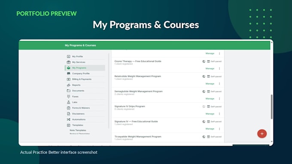Click self-paced icon on Ozone Therapy row
The height and width of the screenshot is (164, 292).
coord(208,62)
